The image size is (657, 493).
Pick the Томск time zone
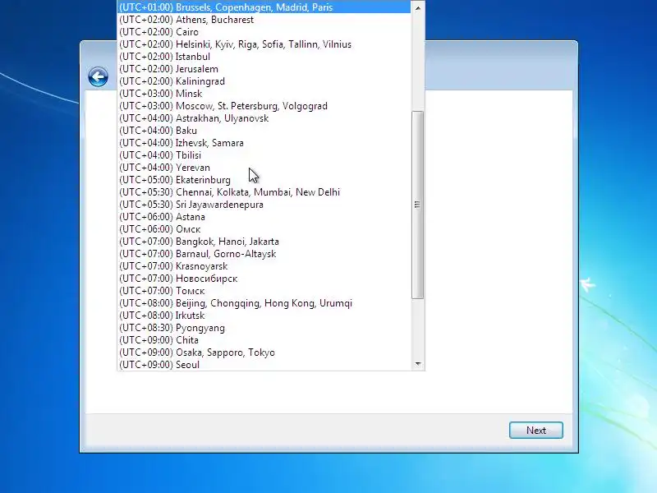tap(264, 291)
